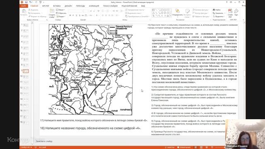Select slide thumbnail number 12
265x149 pixels.
pos(26,88)
